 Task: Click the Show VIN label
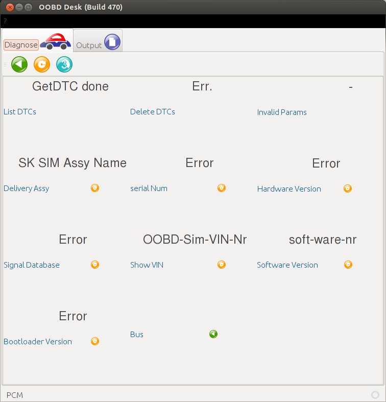point(147,265)
